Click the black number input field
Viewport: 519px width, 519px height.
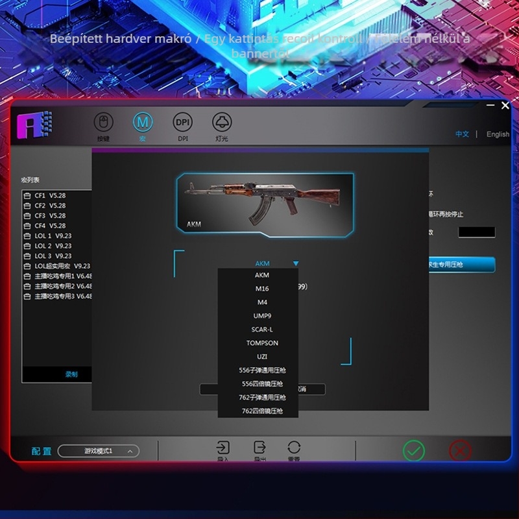pos(477,232)
